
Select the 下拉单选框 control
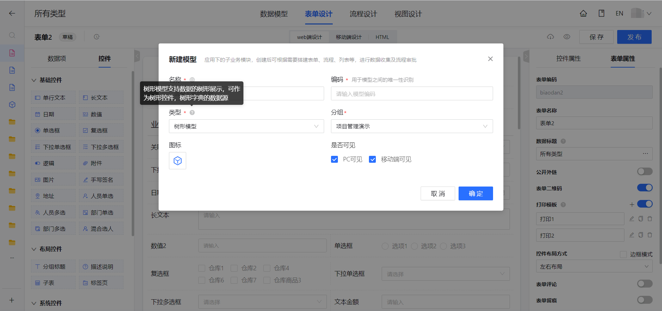[53, 147]
